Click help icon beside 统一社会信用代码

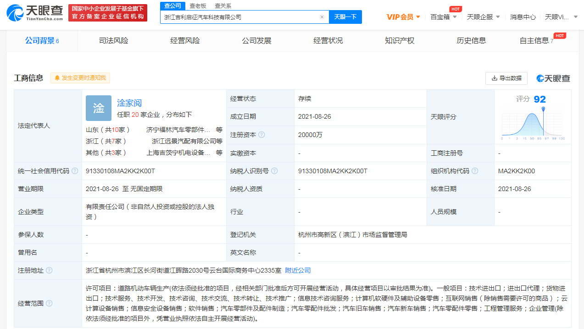point(75,171)
